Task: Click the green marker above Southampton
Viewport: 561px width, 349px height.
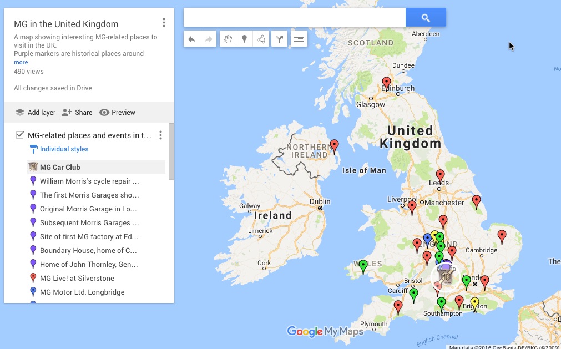Action: pos(442,304)
